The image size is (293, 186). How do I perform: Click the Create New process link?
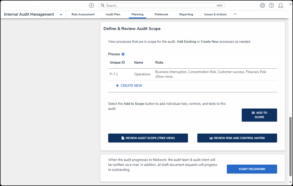tap(129, 86)
